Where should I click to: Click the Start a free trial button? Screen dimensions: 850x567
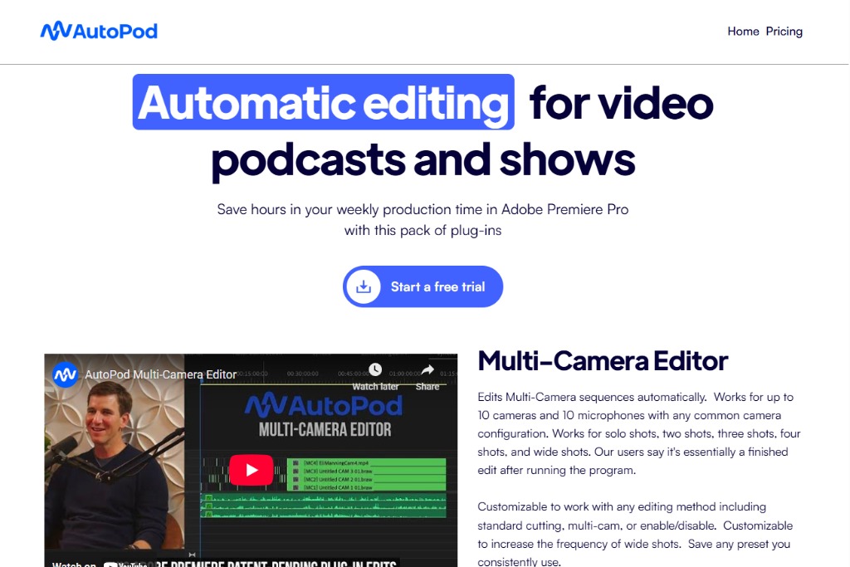point(423,286)
